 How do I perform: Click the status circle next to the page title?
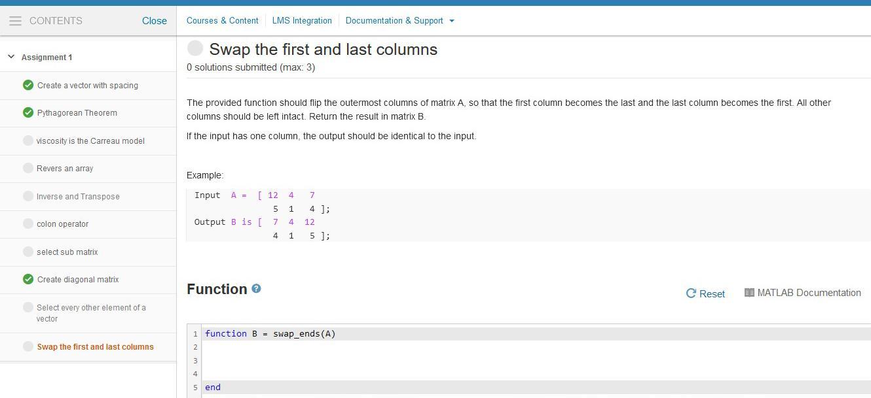tap(195, 48)
